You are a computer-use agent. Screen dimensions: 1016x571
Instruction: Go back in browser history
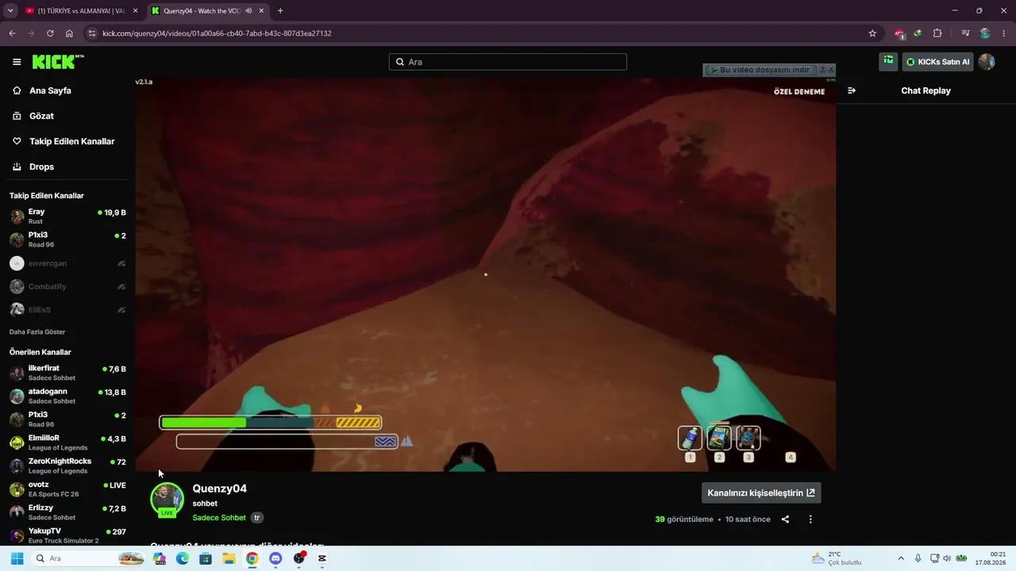click(x=12, y=33)
